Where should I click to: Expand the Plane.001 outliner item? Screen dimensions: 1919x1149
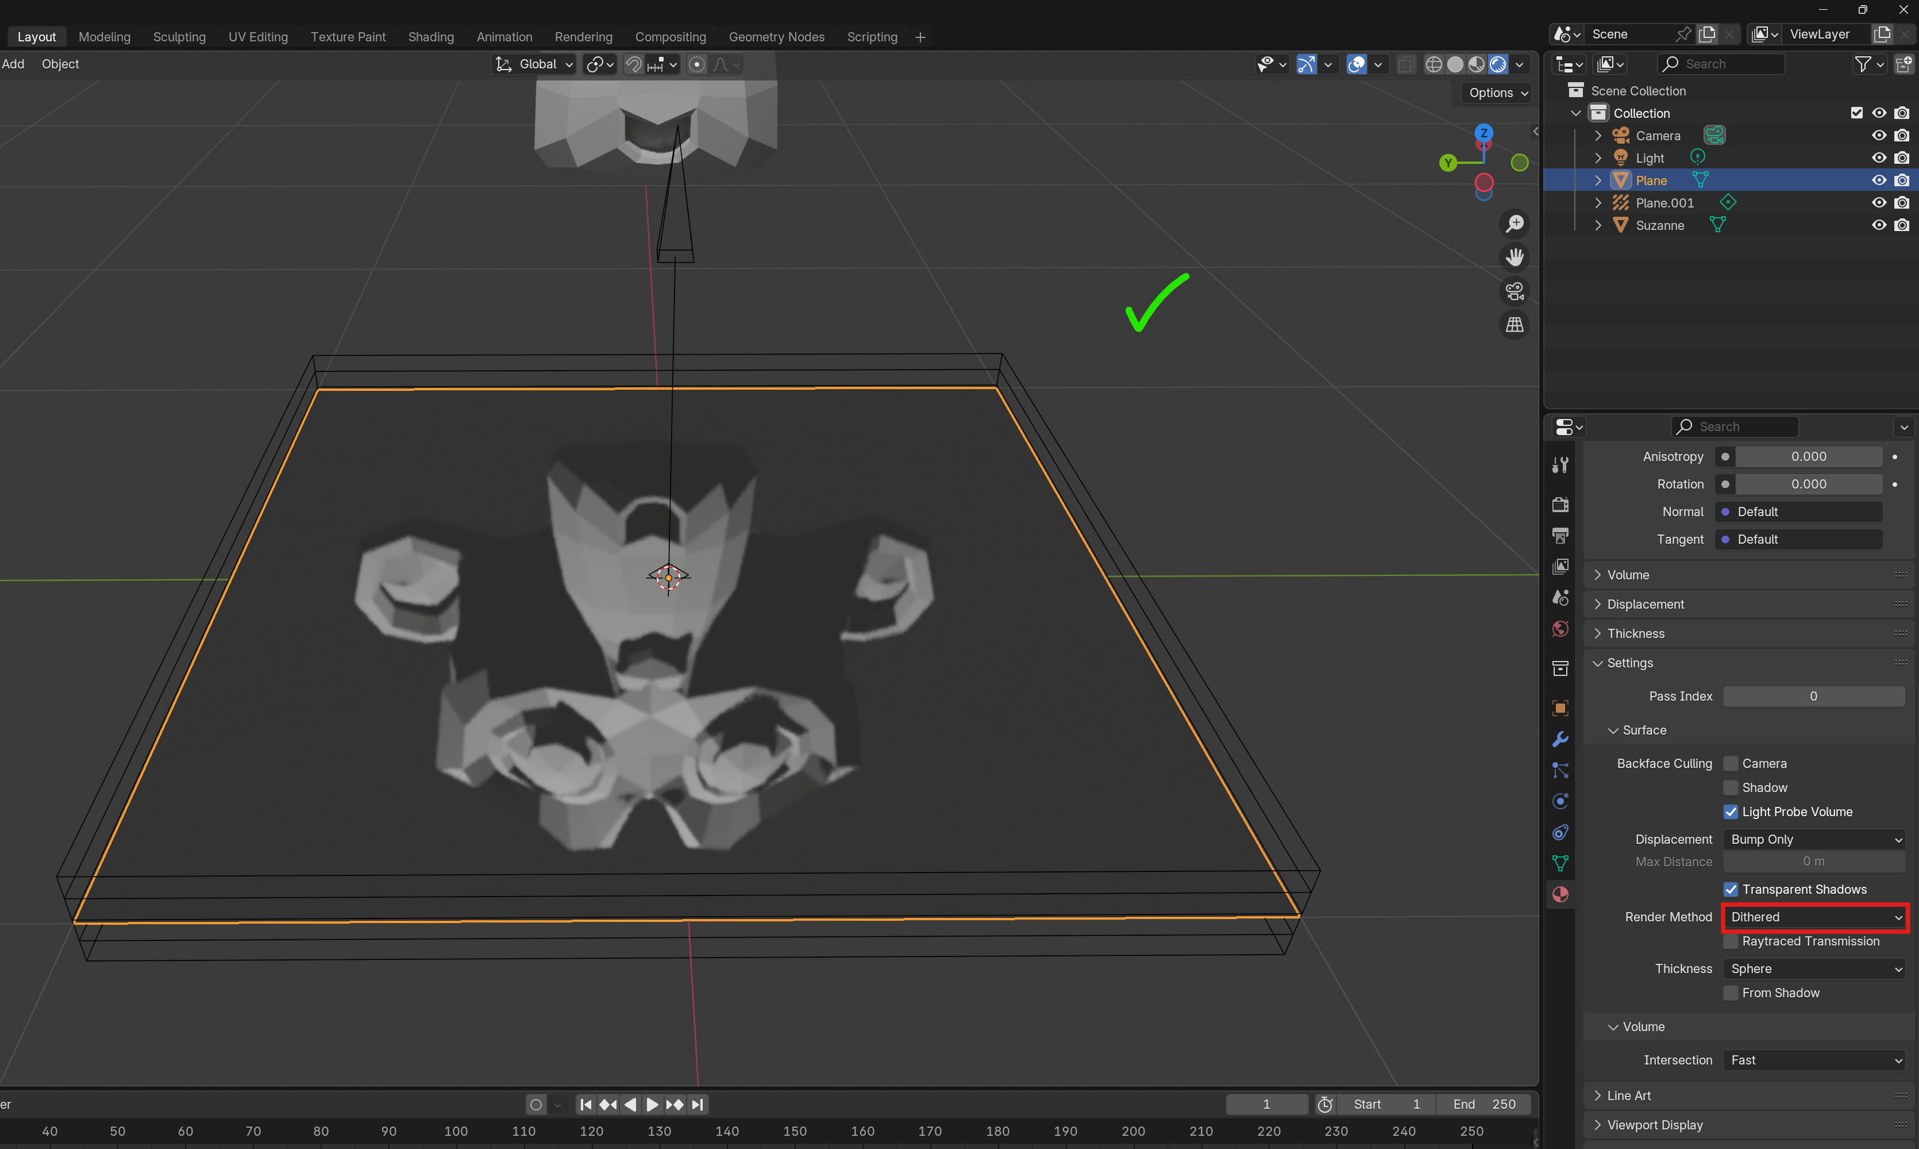[1598, 203]
